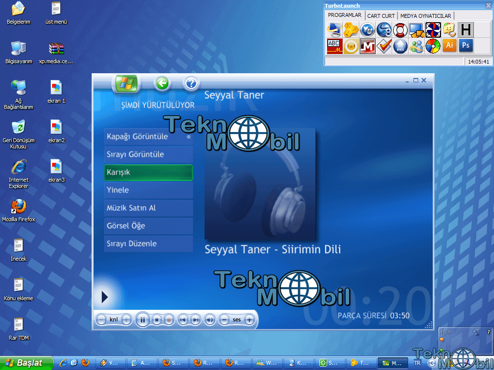Screen dimensions: 494x370
Task: Channel down with the minus beside knl
Action: pyautogui.click(x=101, y=320)
